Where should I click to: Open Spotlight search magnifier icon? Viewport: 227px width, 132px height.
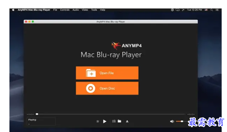pos(212,10)
